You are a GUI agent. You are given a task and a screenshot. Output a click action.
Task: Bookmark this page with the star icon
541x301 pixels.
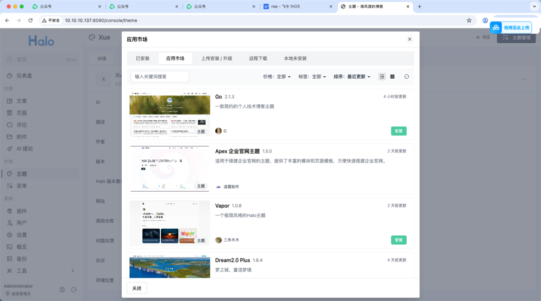coord(469,21)
